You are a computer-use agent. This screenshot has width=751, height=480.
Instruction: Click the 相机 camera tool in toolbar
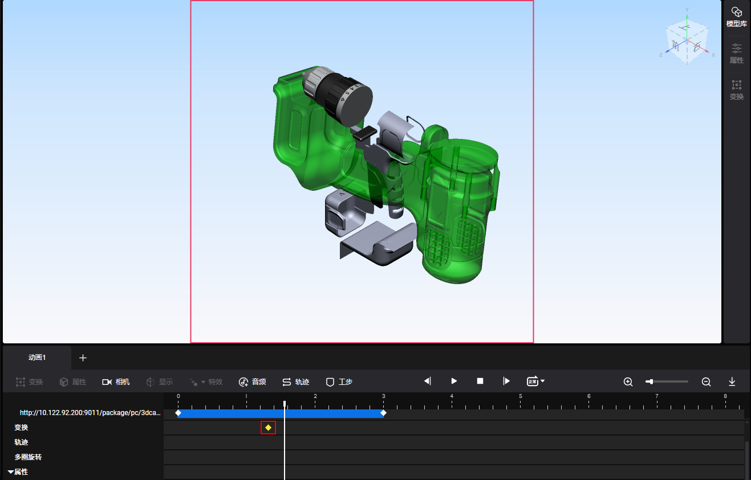(x=116, y=381)
